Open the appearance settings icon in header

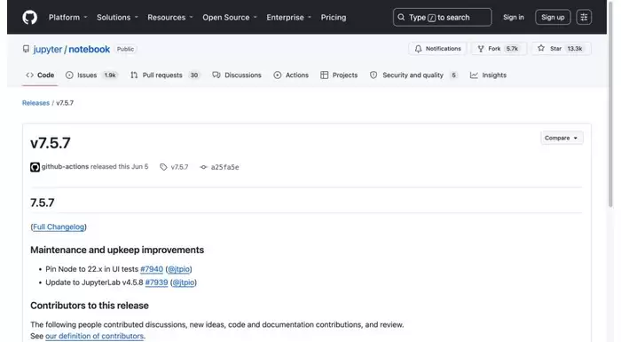(584, 18)
